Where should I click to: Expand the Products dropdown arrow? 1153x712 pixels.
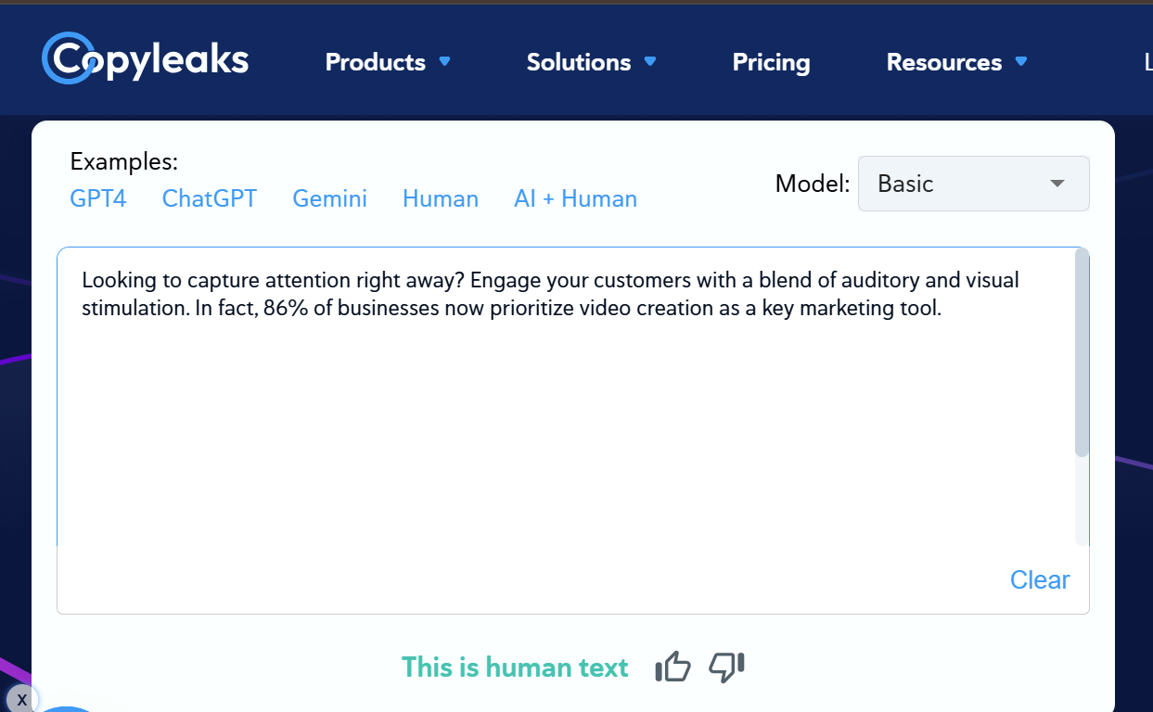(444, 61)
